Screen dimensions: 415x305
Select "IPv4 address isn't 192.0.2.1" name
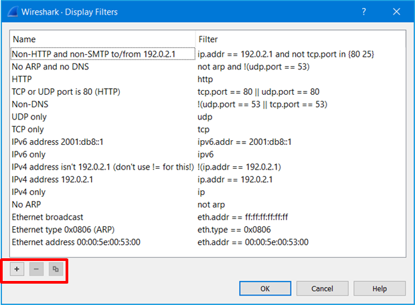(103, 167)
